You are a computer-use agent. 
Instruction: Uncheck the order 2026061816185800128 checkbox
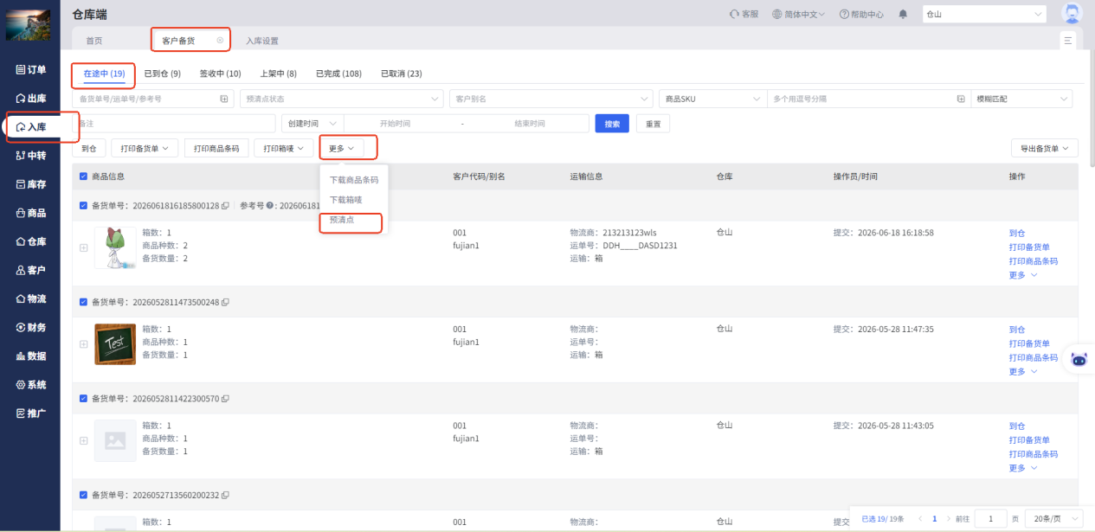(83, 206)
